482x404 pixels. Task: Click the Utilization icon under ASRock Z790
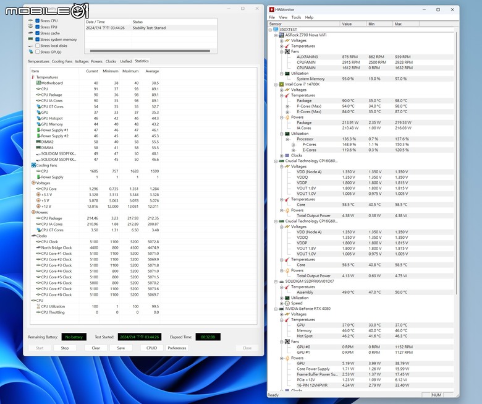coord(287,74)
